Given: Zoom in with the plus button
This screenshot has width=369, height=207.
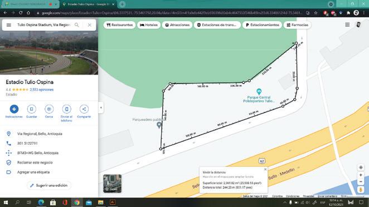Looking at the screenshot, I should [x=361, y=175].
